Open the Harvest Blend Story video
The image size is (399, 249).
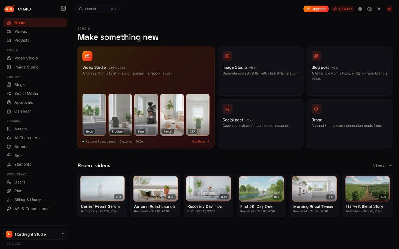coord(367,195)
